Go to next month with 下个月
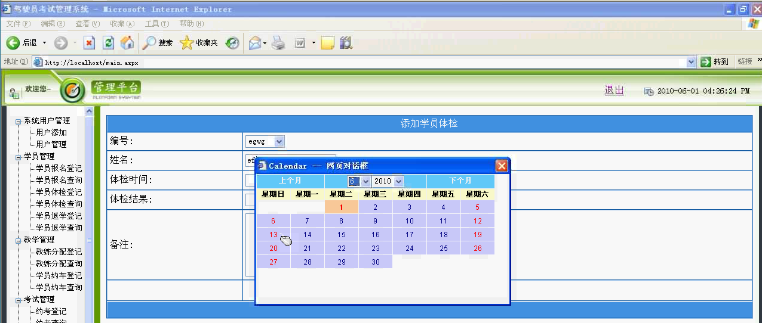This screenshot has width=762, height=323. point(460,181)
